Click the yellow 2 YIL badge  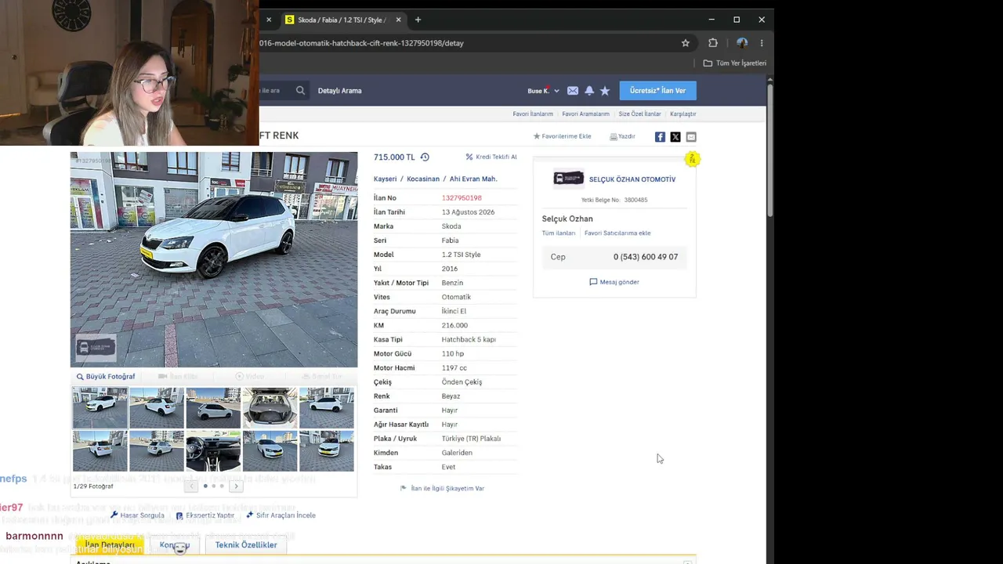tap(692, 159)
